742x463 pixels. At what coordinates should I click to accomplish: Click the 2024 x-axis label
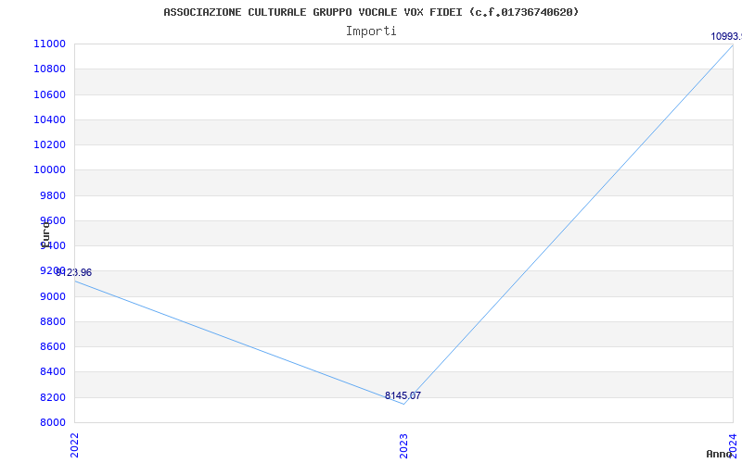click(x=733, y=444)
